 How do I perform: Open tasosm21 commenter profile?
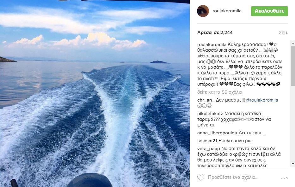tap(207, 141)
